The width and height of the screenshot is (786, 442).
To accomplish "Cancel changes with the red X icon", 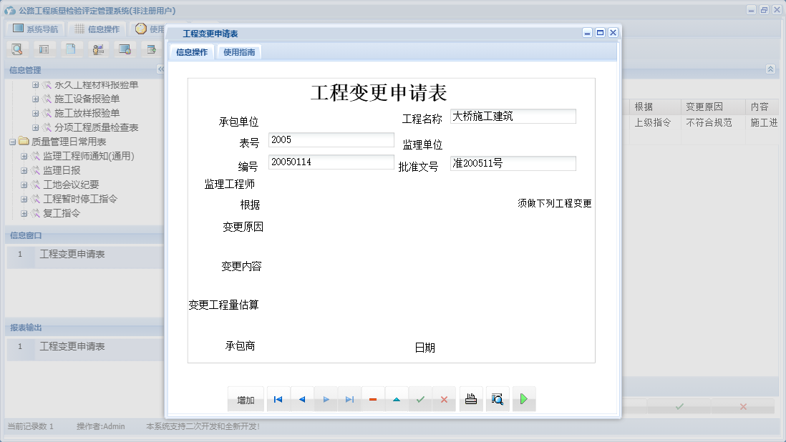I will [444, 399].
